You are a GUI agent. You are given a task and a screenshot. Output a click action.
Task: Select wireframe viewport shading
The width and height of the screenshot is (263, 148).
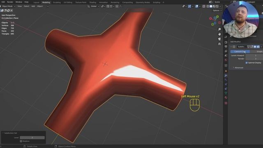pos(208,6)
